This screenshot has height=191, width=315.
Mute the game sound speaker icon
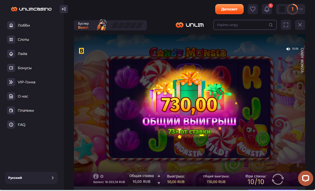click(x=288, y=49)
